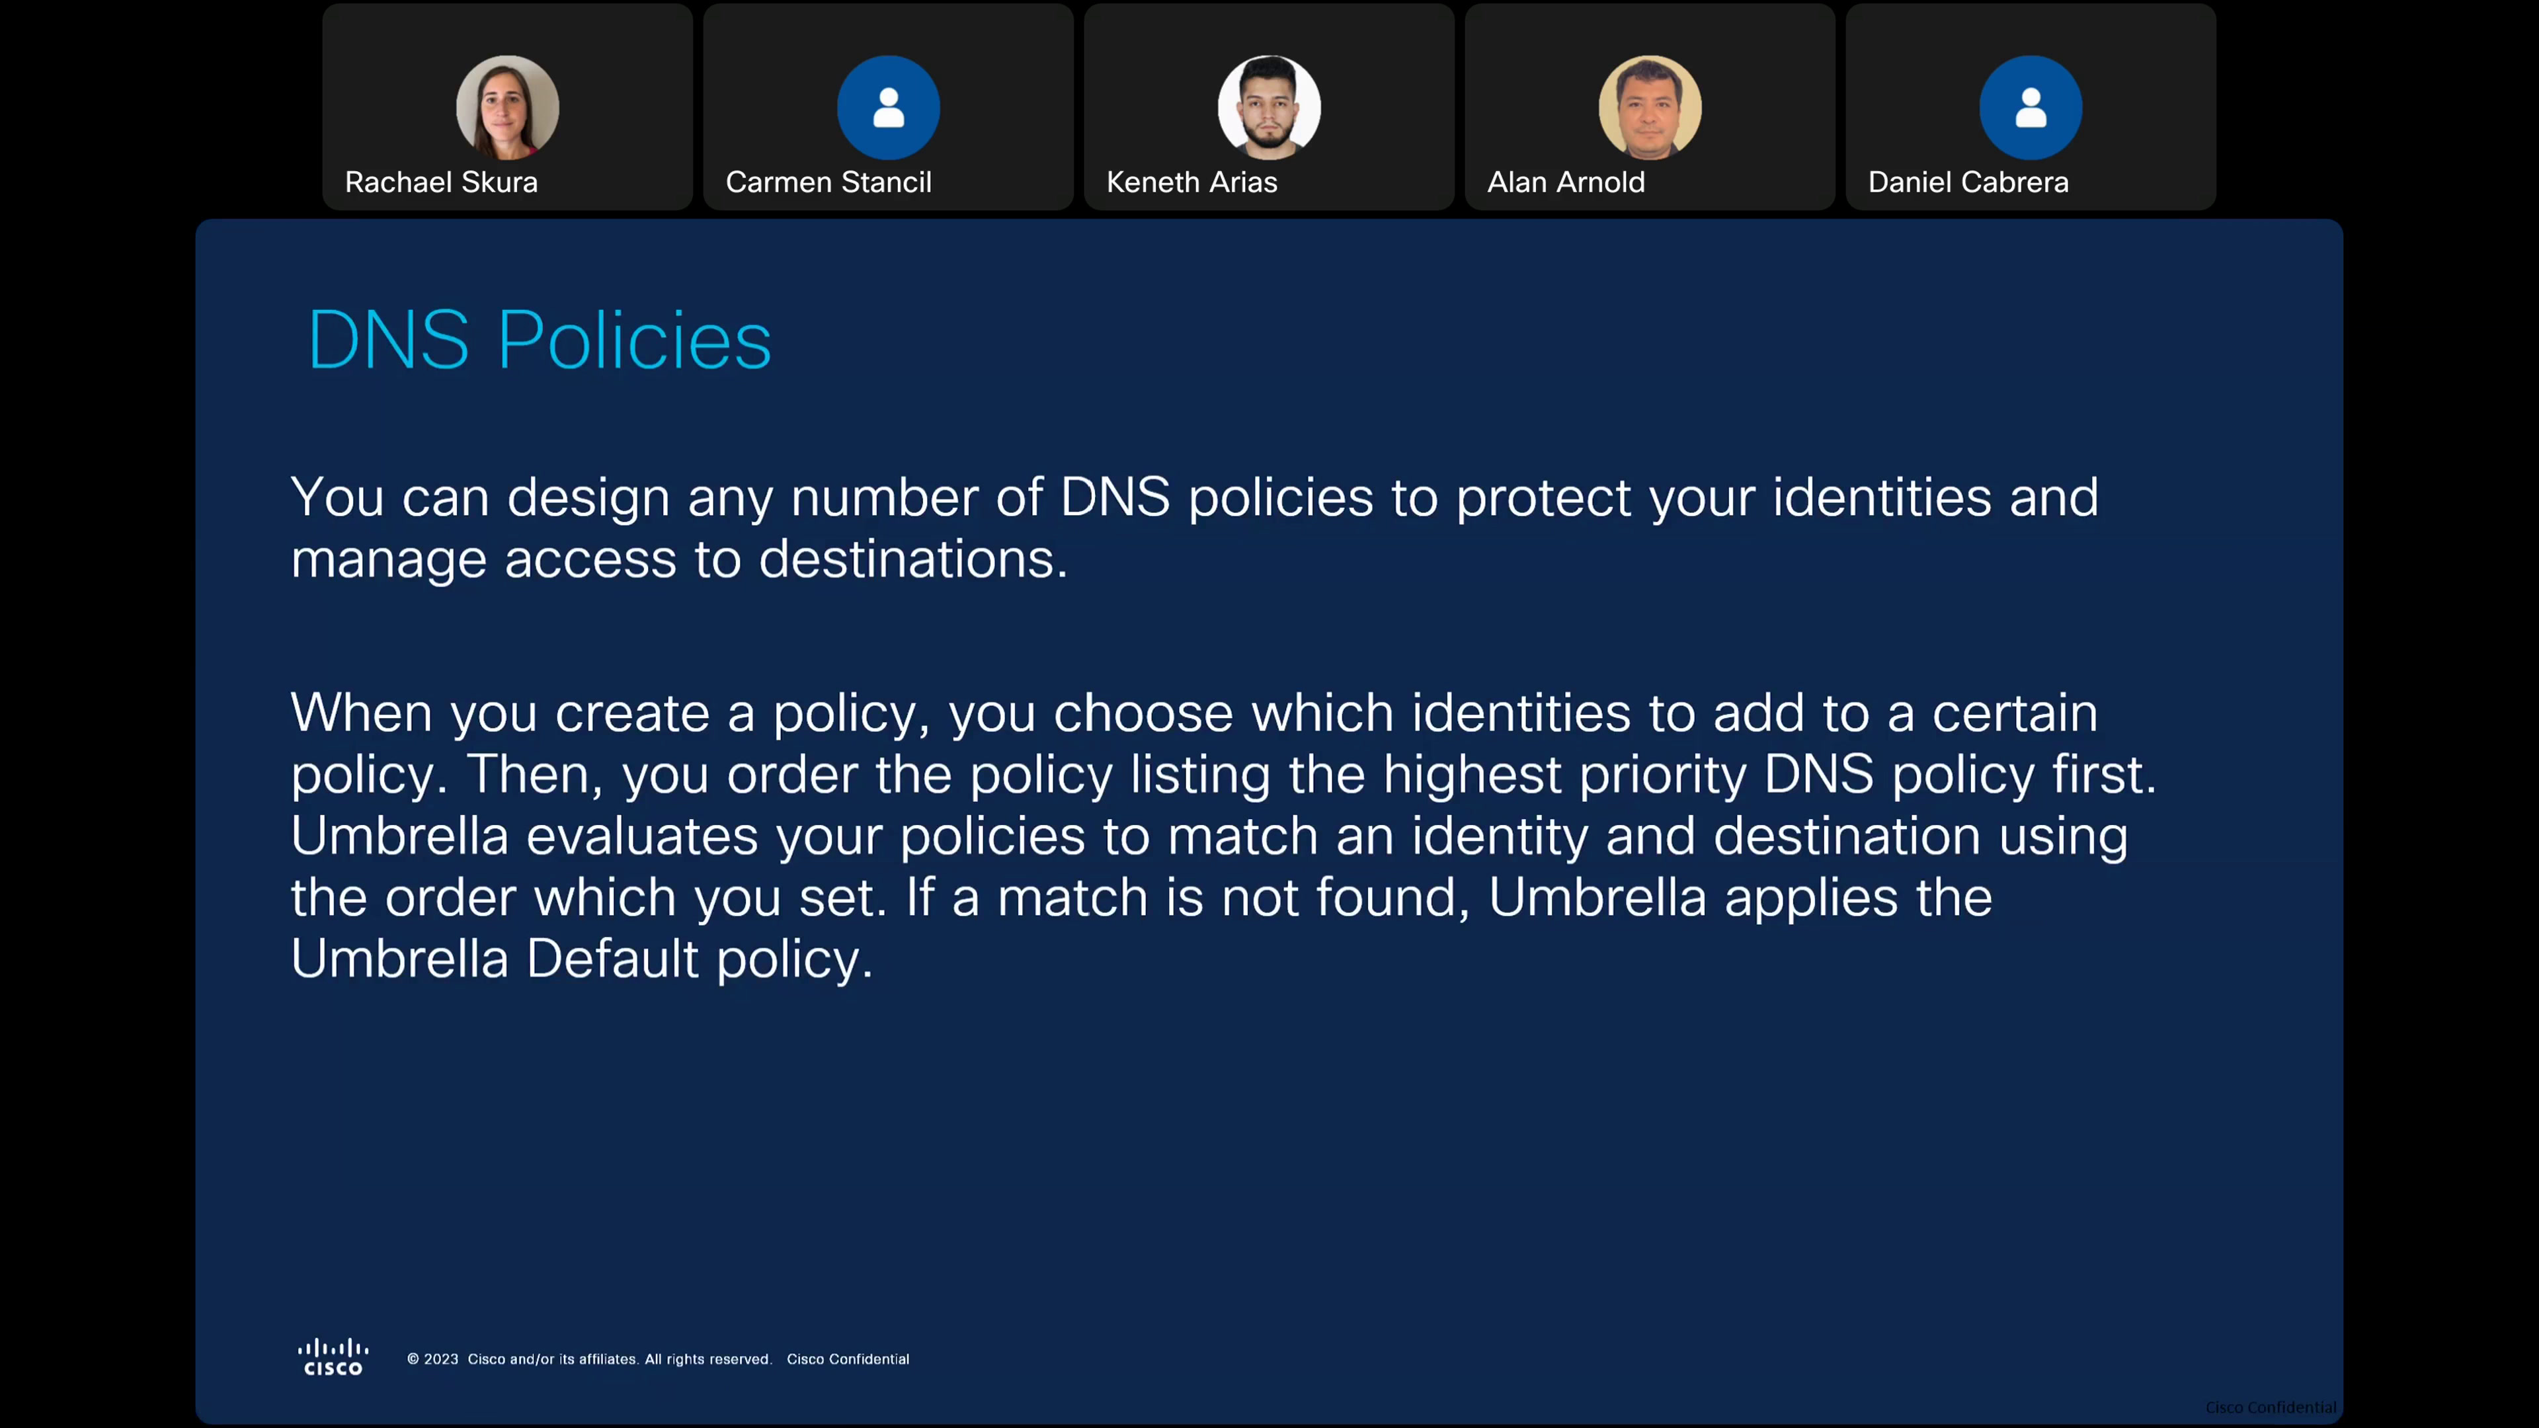Viewport: 2539px width, 1428px height.
Task: Select the Keneth Arias name label
Action: click(1191, 182)
